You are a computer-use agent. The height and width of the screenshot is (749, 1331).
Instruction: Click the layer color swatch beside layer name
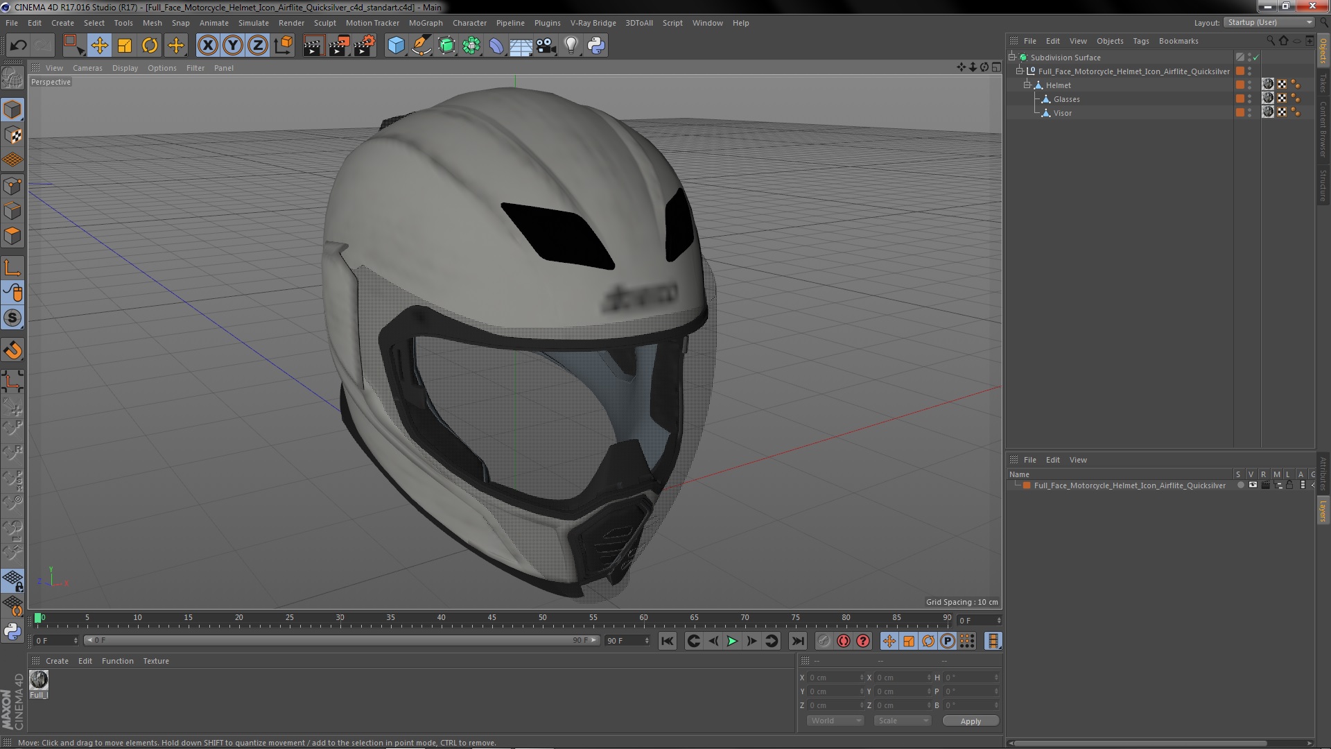(x=1027, y=485)
